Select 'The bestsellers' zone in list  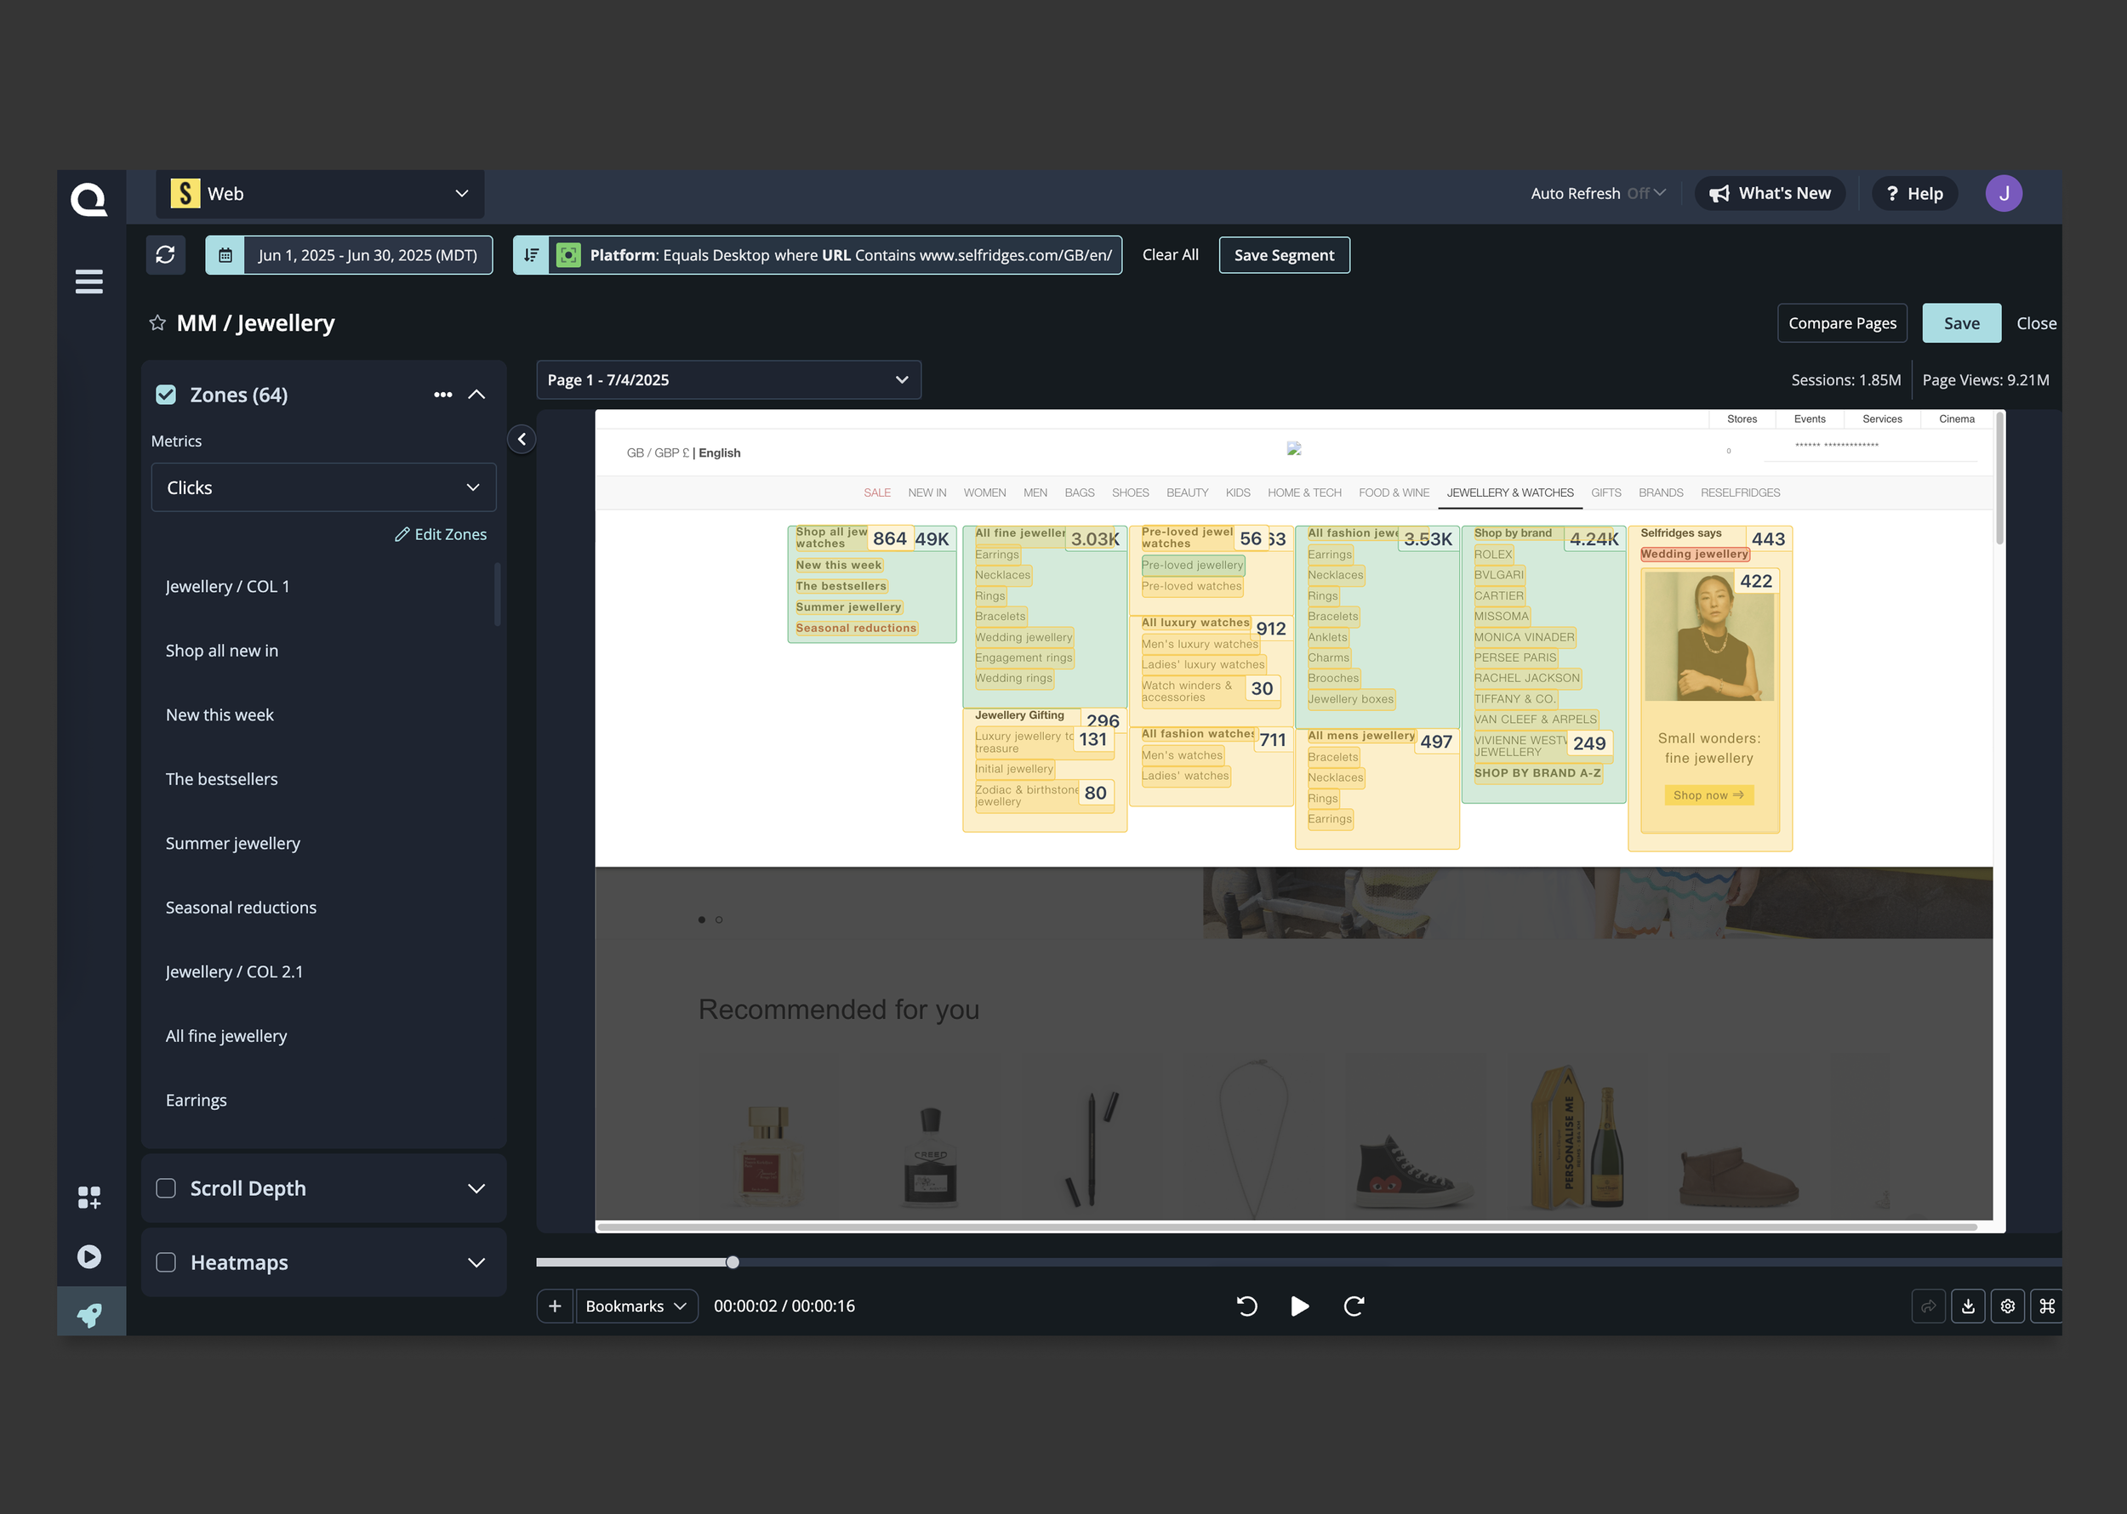tap(222, 778)
